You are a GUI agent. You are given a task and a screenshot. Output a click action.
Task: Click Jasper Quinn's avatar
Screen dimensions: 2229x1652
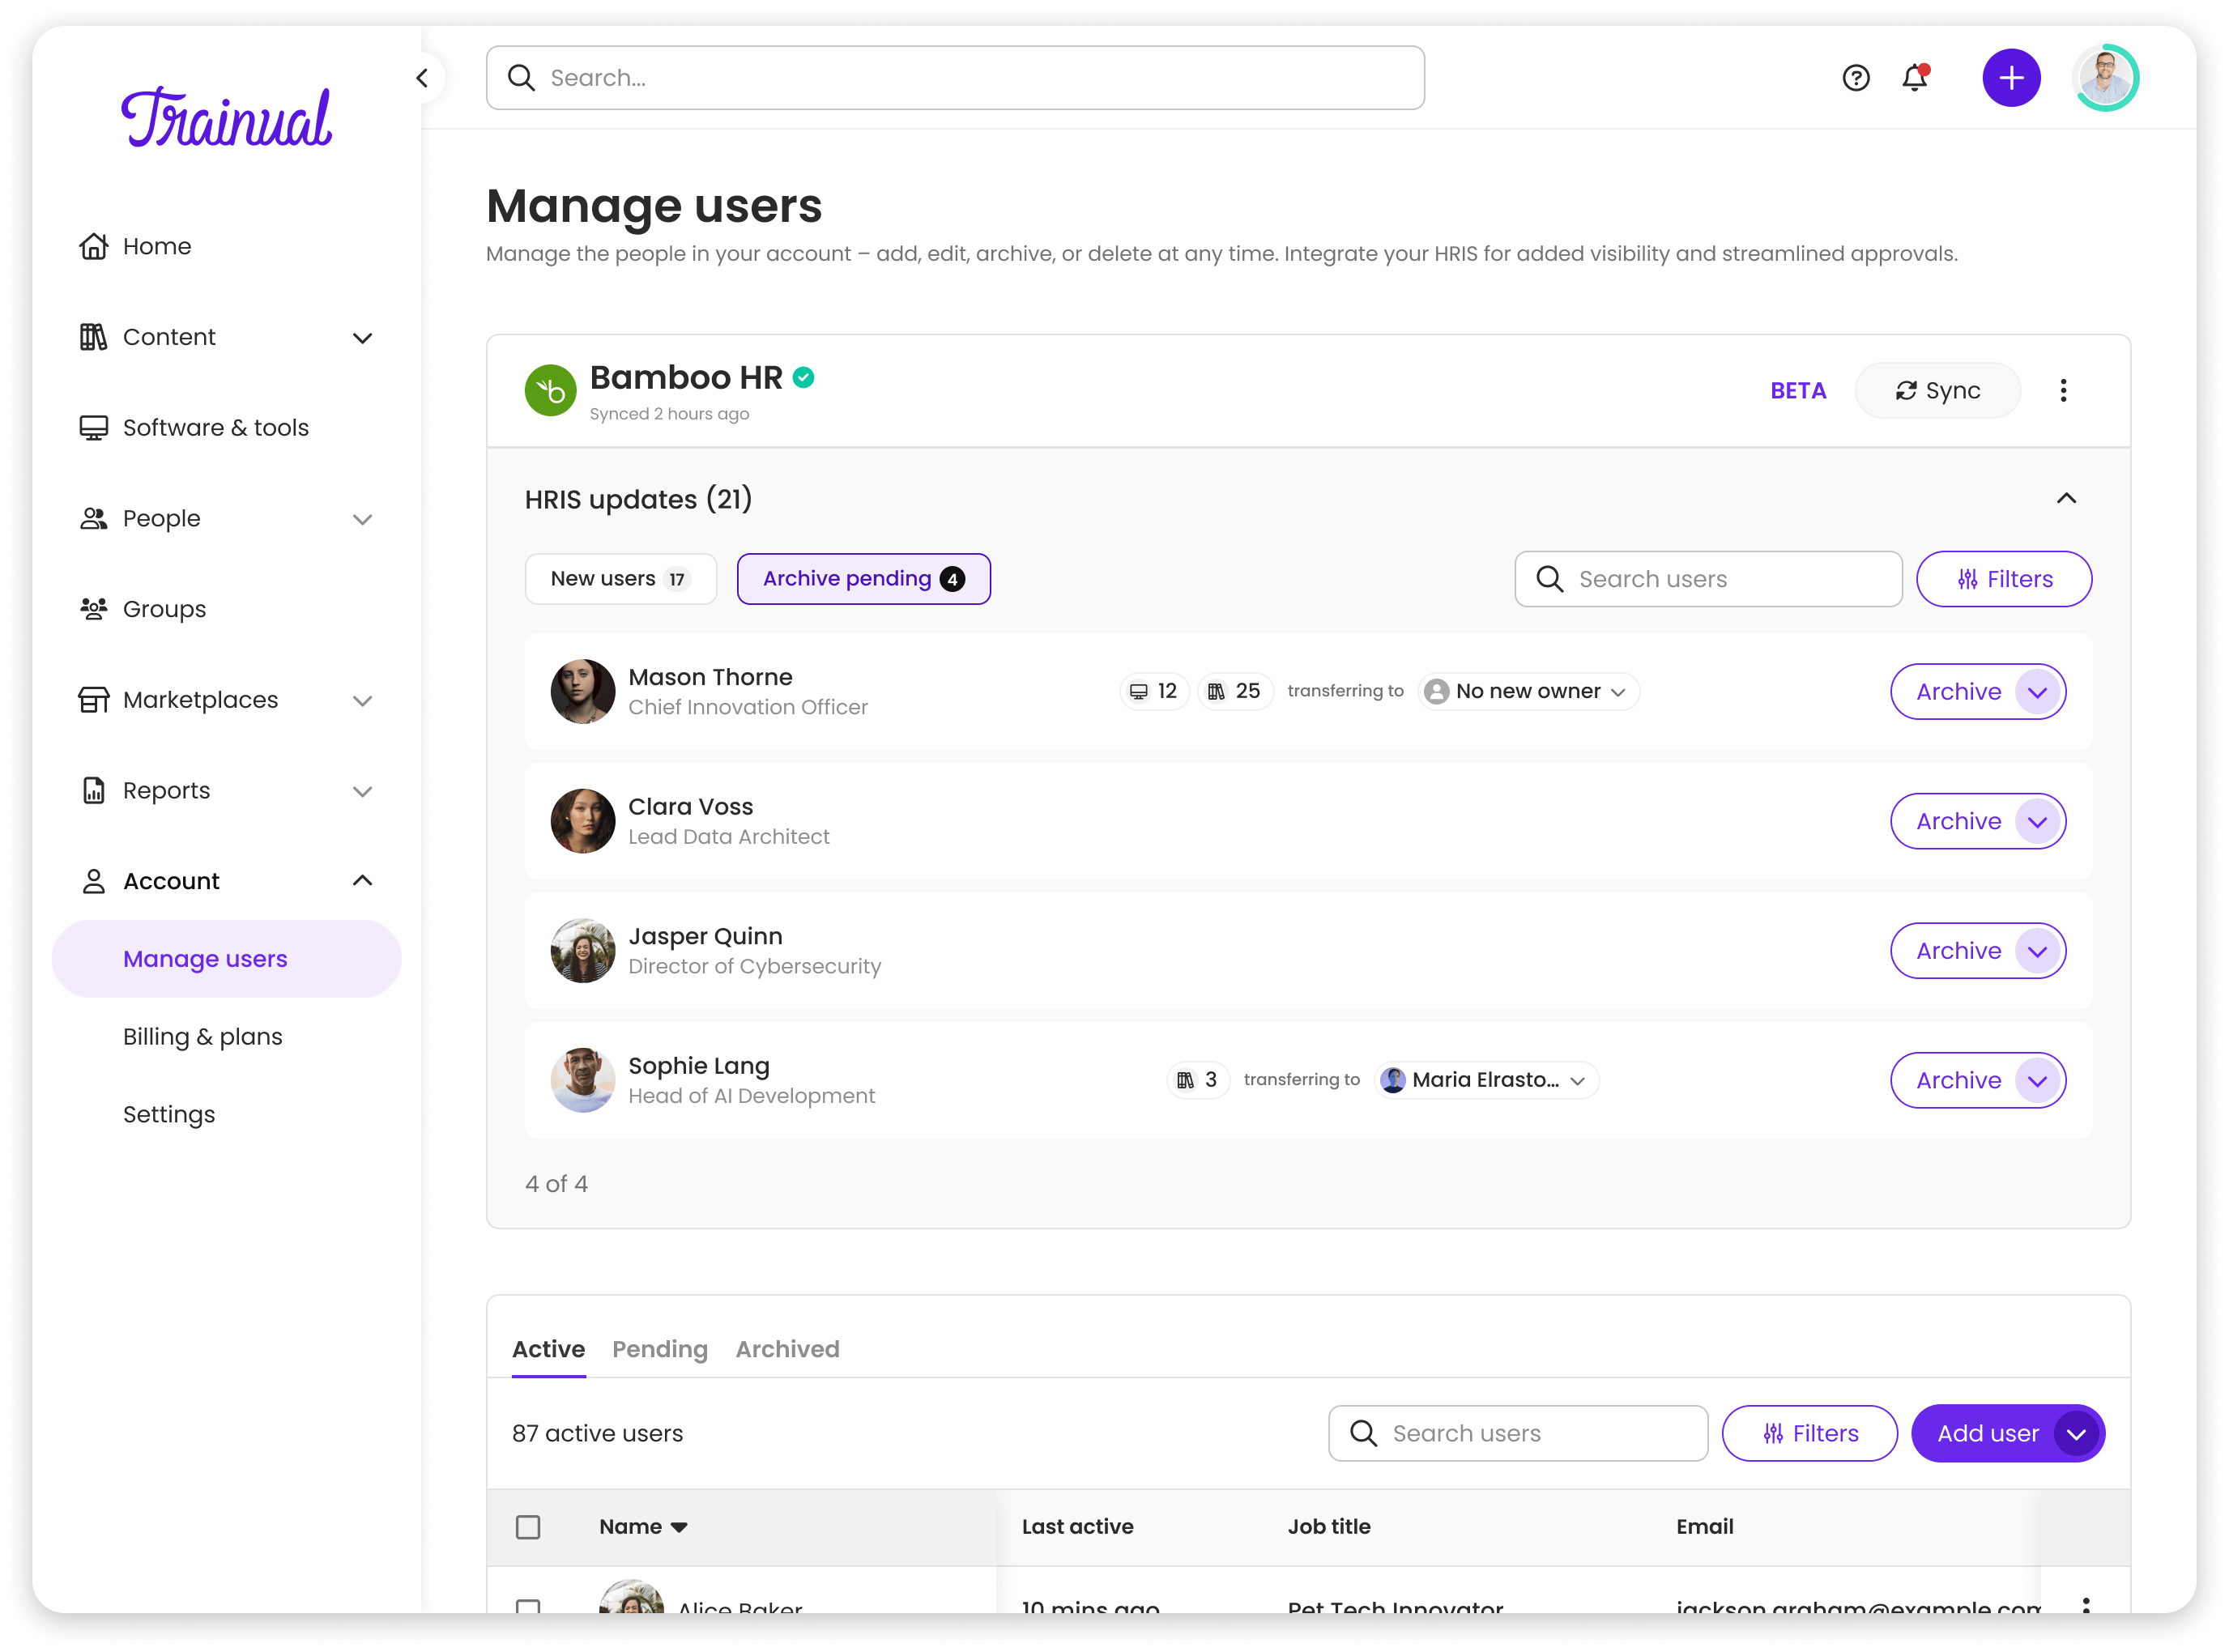(x=582, y=950)
